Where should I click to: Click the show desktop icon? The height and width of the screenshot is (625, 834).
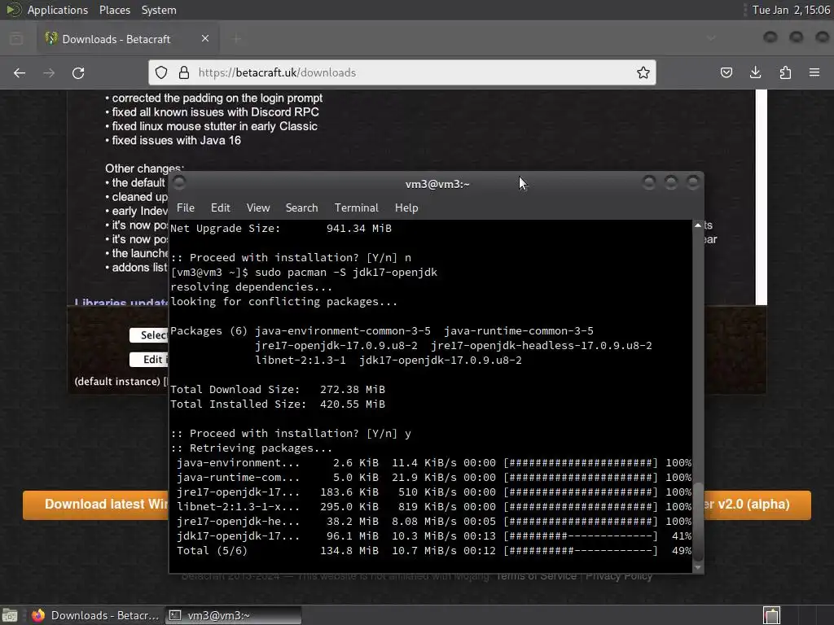pyautogui.click(x=10, y=615)
